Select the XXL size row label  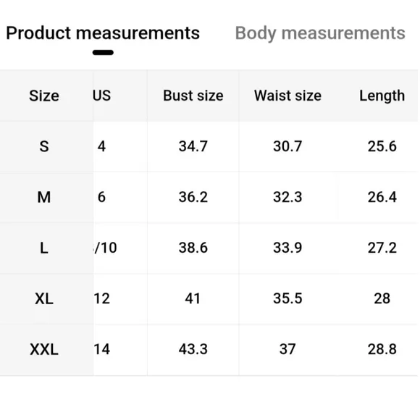pos(44,349)
